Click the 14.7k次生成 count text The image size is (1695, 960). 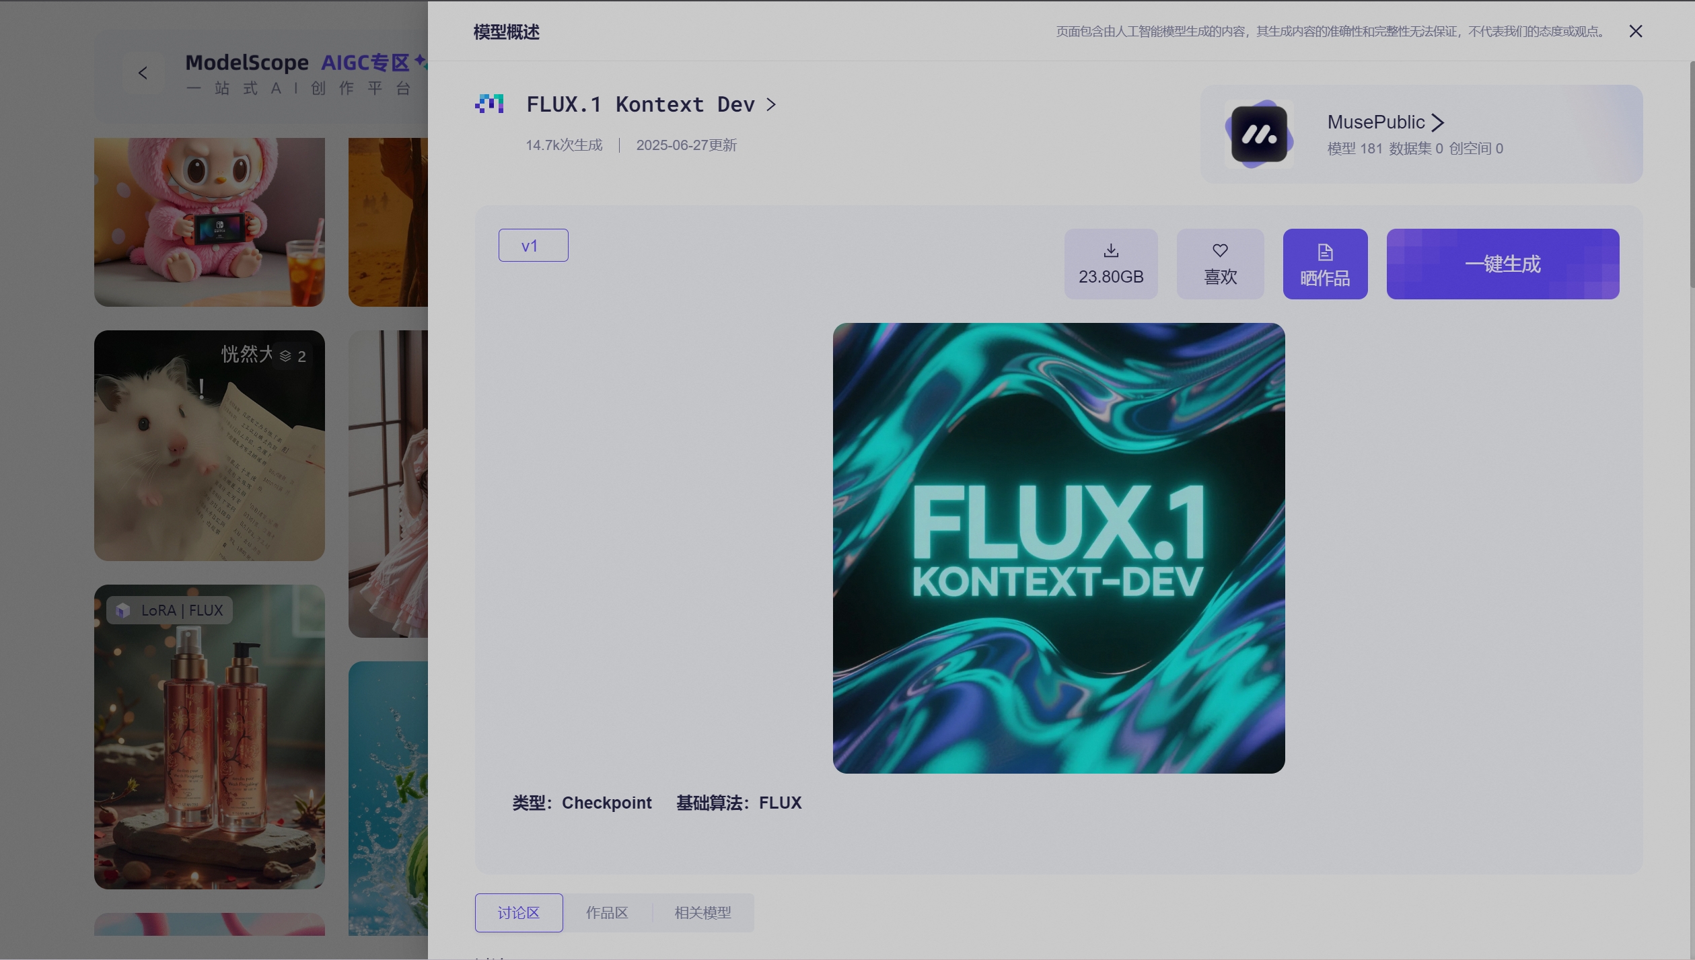(x=564, y=145)
